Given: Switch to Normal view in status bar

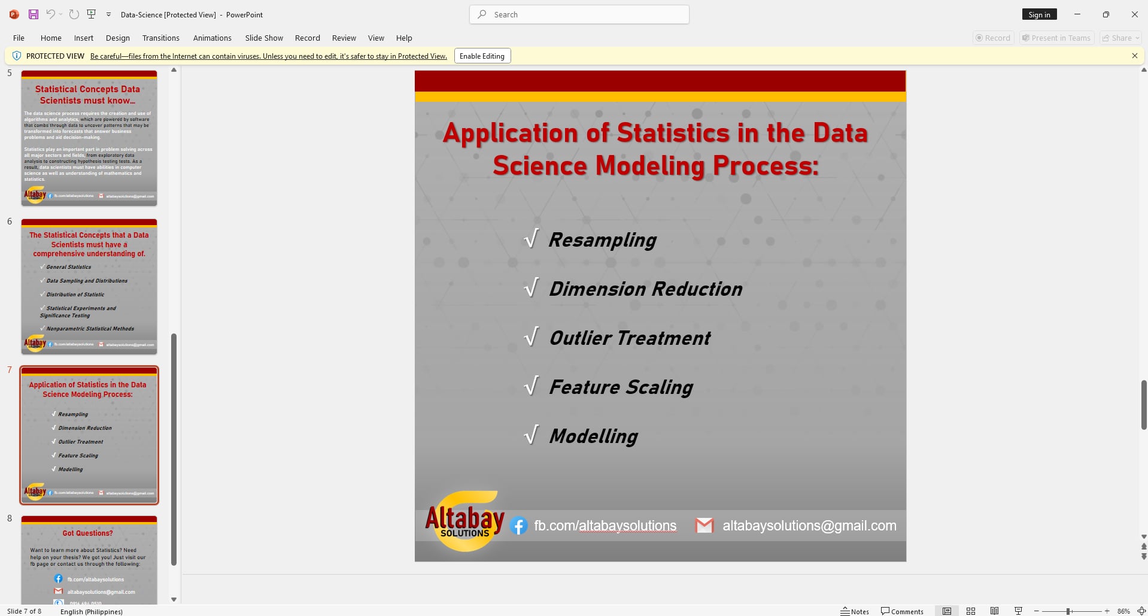Looking at the screenshot, I should click(947, 611).
